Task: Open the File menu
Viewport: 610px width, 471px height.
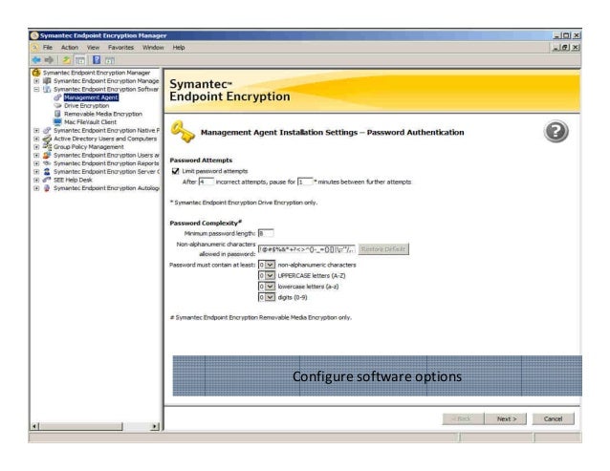Action: [48, 48]
